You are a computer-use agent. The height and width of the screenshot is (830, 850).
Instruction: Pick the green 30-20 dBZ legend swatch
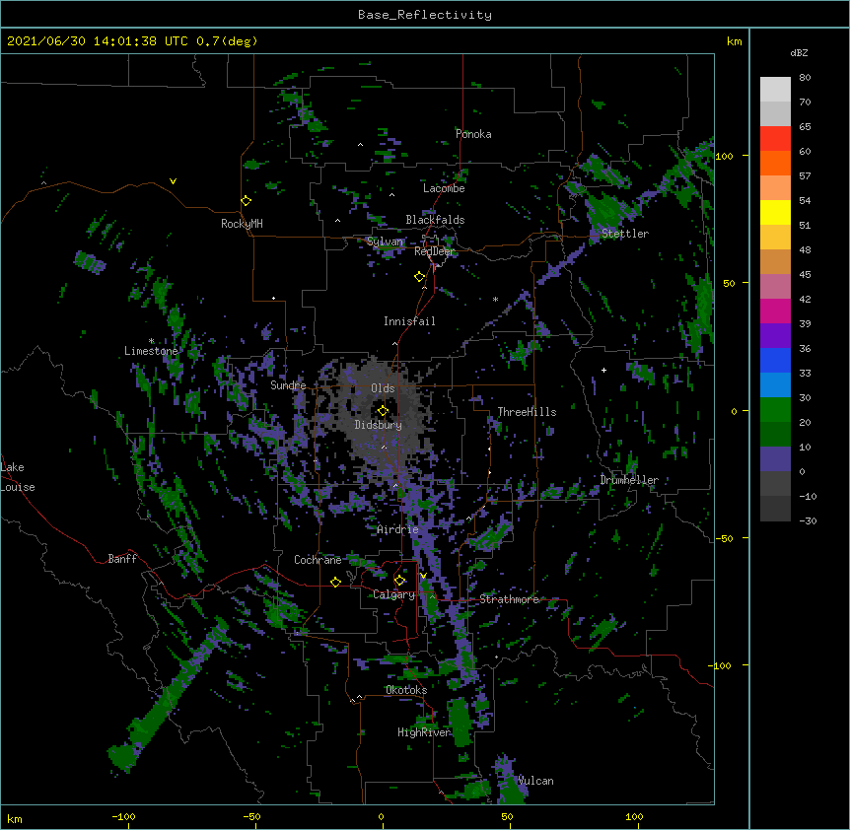coord(775,410)
